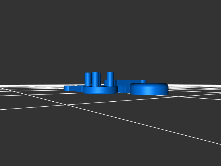The width and height of the screenshot is (221, 166).
Task: Select the large domed cap on the right
Action: click(x=149, y=89)
